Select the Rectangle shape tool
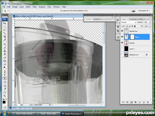Viewport: 155px width, 116px height. [5, 82]
